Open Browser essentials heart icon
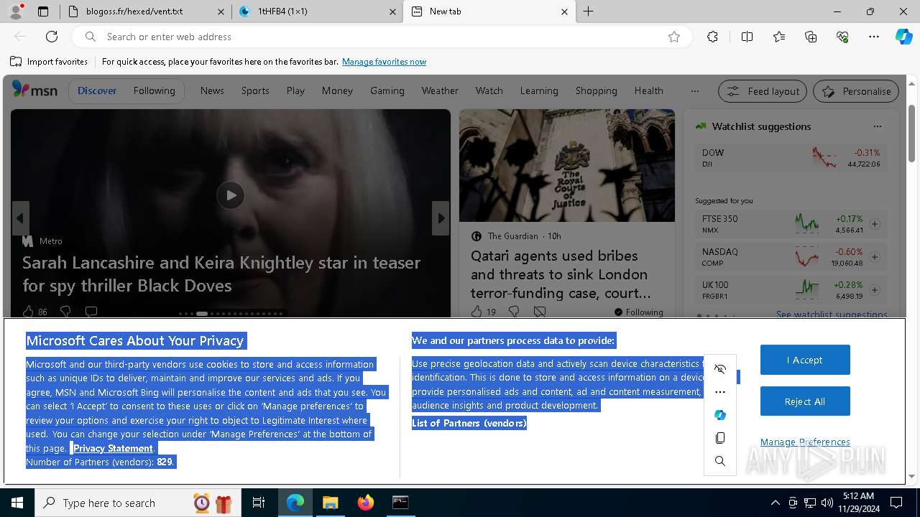 pos(842,37)
